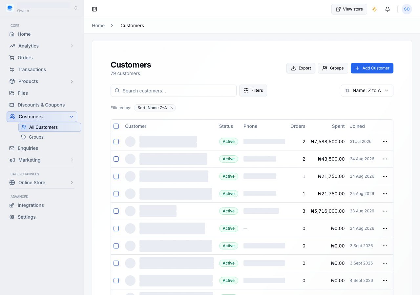The image size is (420, 295).
Task: Click the Export button
Action: (301, 68)
